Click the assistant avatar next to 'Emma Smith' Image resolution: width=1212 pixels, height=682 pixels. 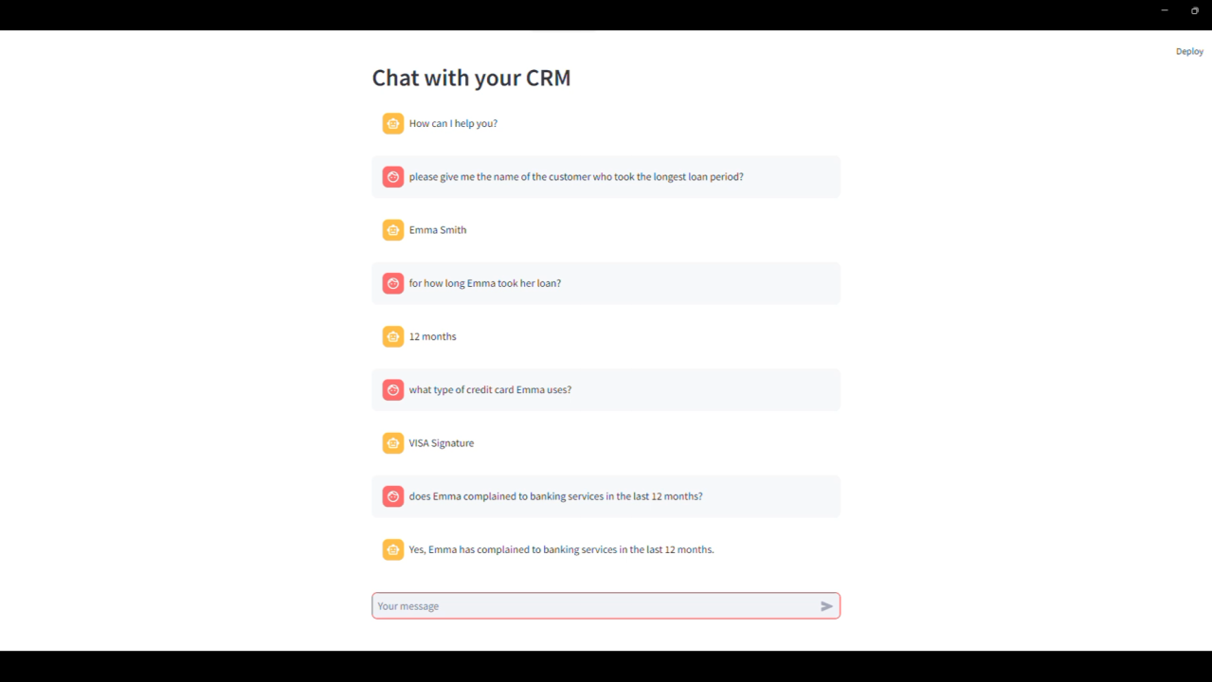tap(393, 230)
